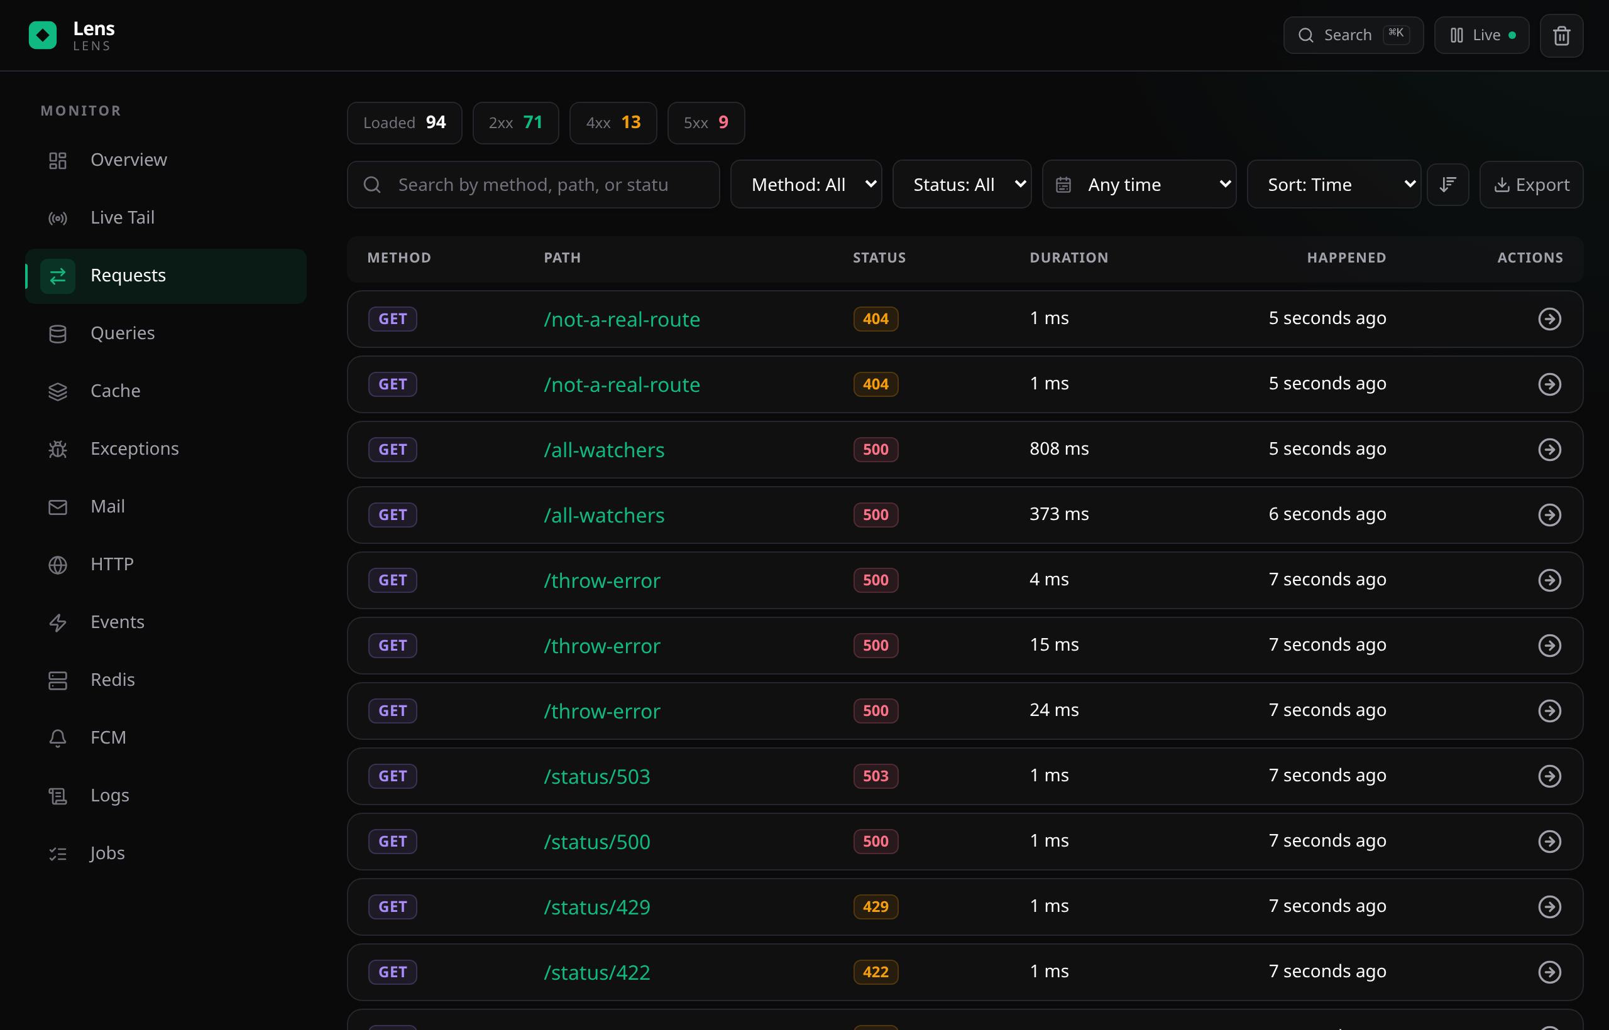Filter by 4xx status count chip
The width and height of the screenshot is (1609, 1030).
pyautogui.click(x=613, y=123)
